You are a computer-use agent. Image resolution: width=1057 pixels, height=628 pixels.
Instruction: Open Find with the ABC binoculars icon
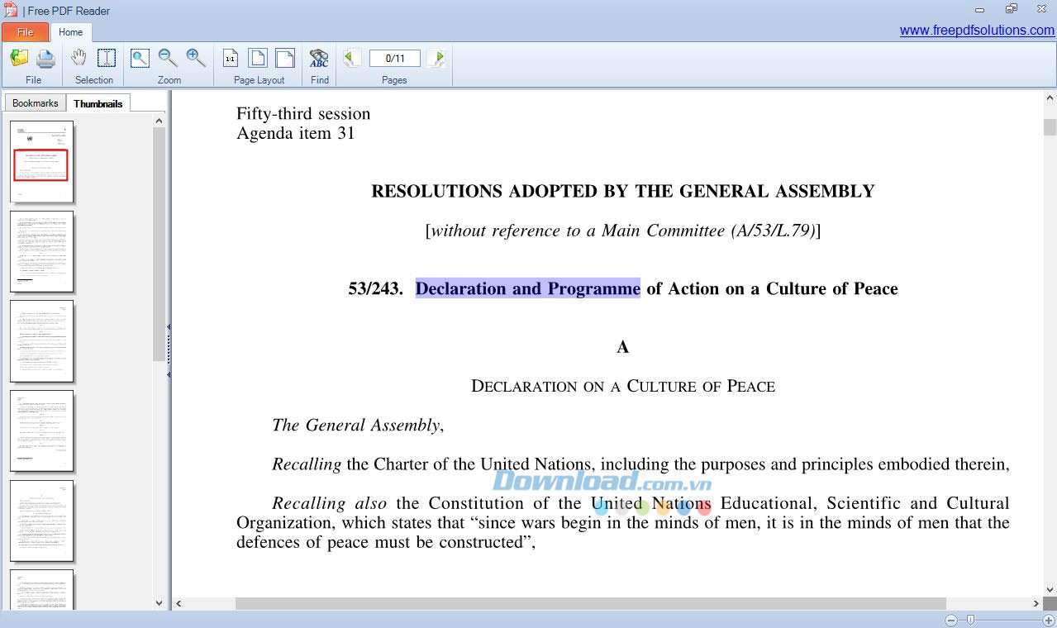(x=319, y=58)
